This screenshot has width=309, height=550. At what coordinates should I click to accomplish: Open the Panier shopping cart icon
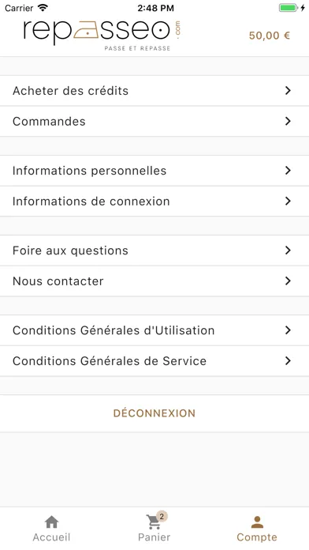coord(153,522)
